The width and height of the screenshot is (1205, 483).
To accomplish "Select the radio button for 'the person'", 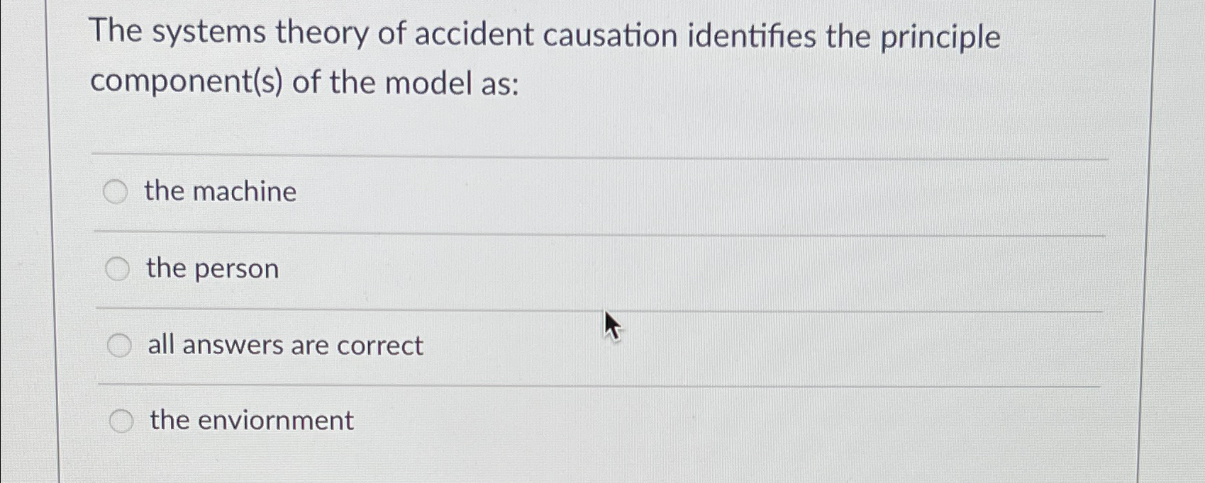I will (x=116, y=268).
